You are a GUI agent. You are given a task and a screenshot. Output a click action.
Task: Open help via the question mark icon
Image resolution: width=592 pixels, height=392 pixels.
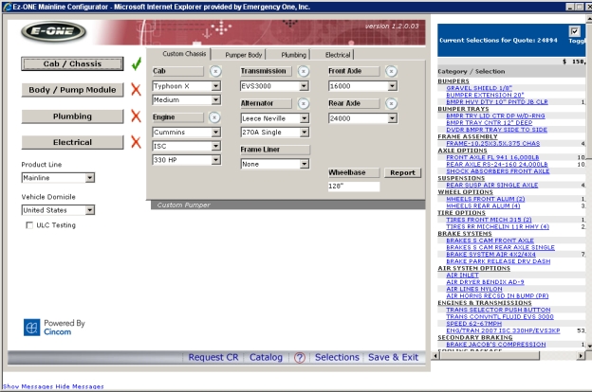300,357
